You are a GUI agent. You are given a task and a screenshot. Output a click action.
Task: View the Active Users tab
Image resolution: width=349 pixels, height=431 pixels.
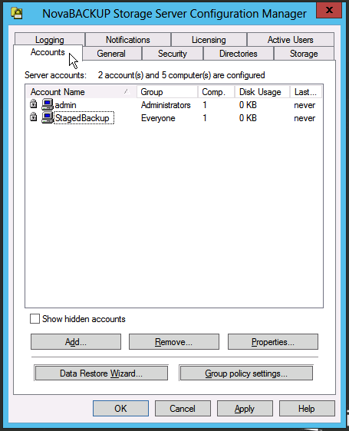(x=291, y=40)
